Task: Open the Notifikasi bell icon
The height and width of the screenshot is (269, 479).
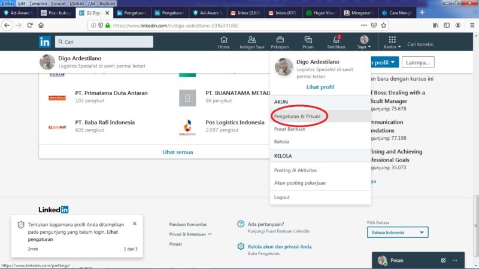Action: 336,42
